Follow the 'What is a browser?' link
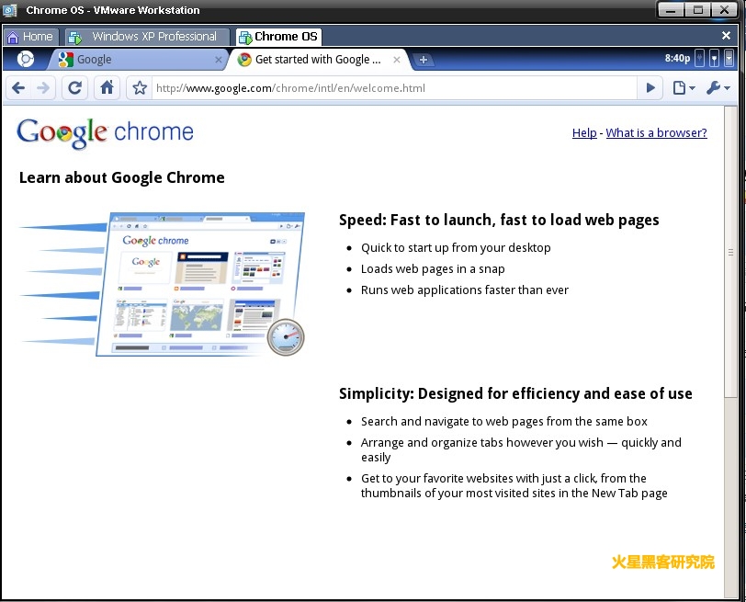Viewport: 746px width, 602px height. tap(656, 133)
